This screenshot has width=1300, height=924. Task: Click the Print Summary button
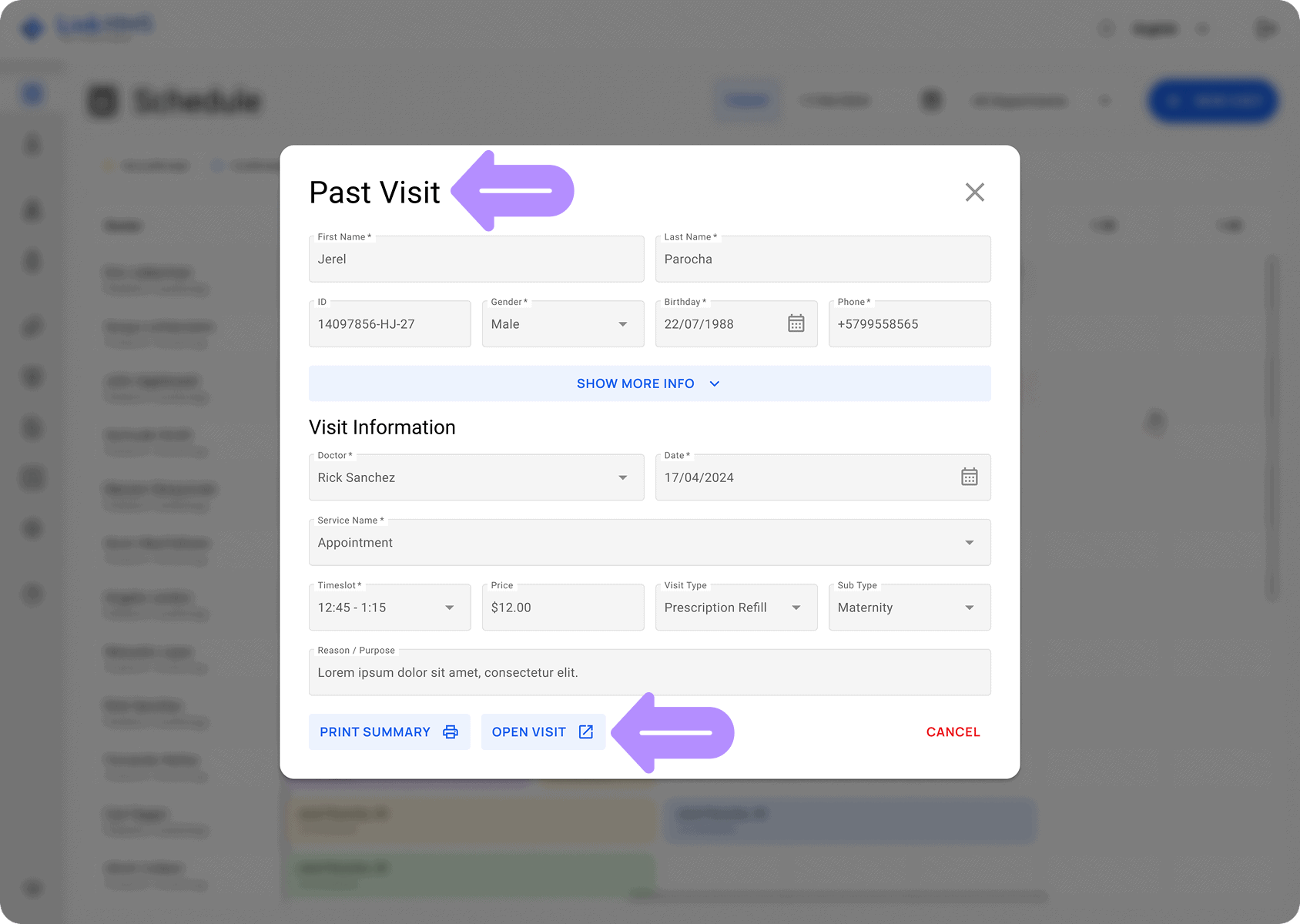click(x=389, y=732)
